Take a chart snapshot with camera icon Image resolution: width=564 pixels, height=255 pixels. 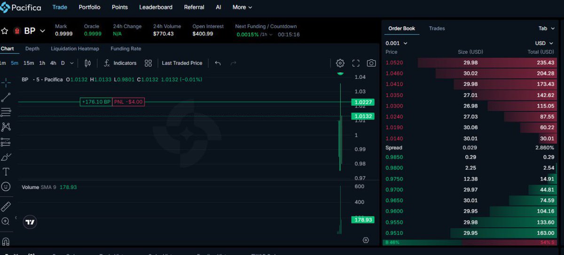[371, 63]
